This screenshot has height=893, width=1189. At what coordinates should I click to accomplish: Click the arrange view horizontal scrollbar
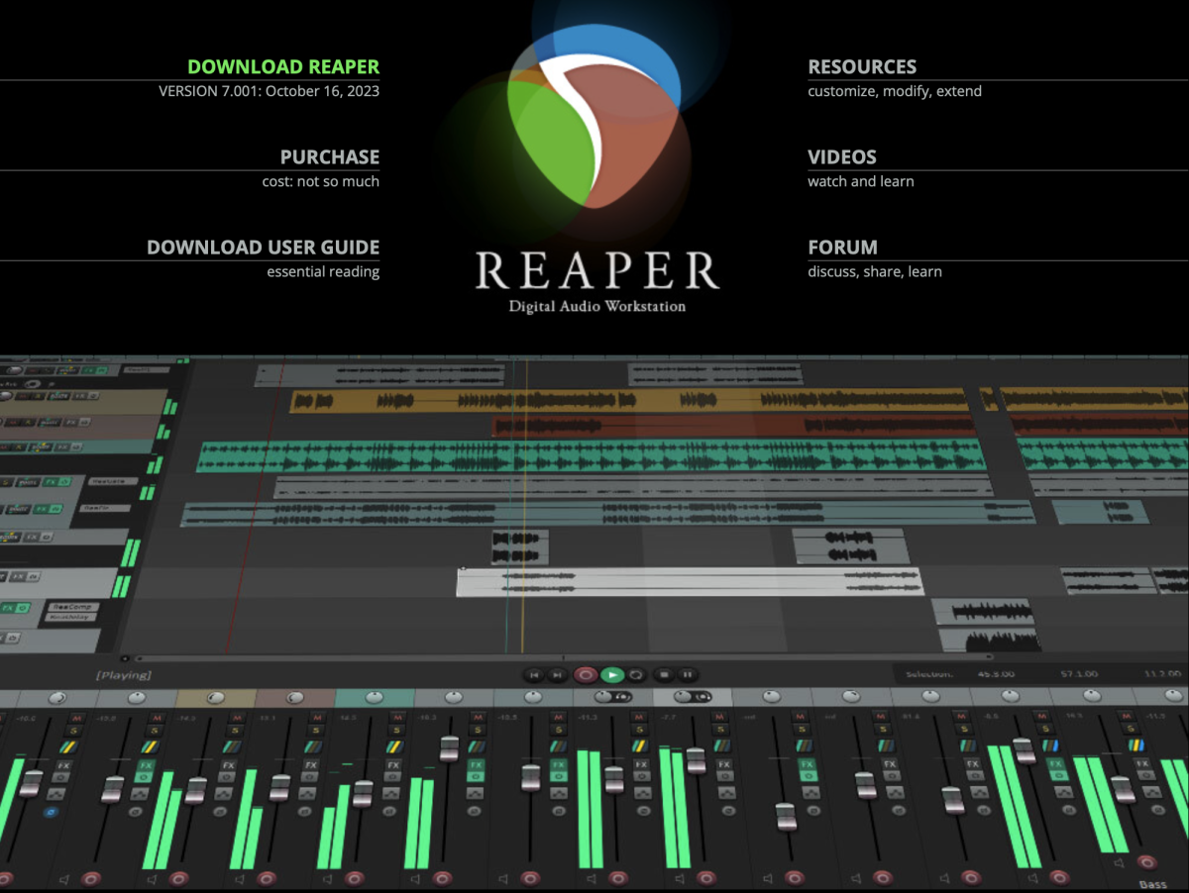coord(565,656)
